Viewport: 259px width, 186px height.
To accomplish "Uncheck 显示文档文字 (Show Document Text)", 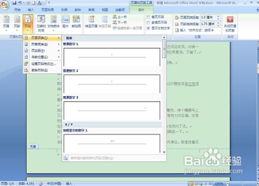I will pos(148,28).
